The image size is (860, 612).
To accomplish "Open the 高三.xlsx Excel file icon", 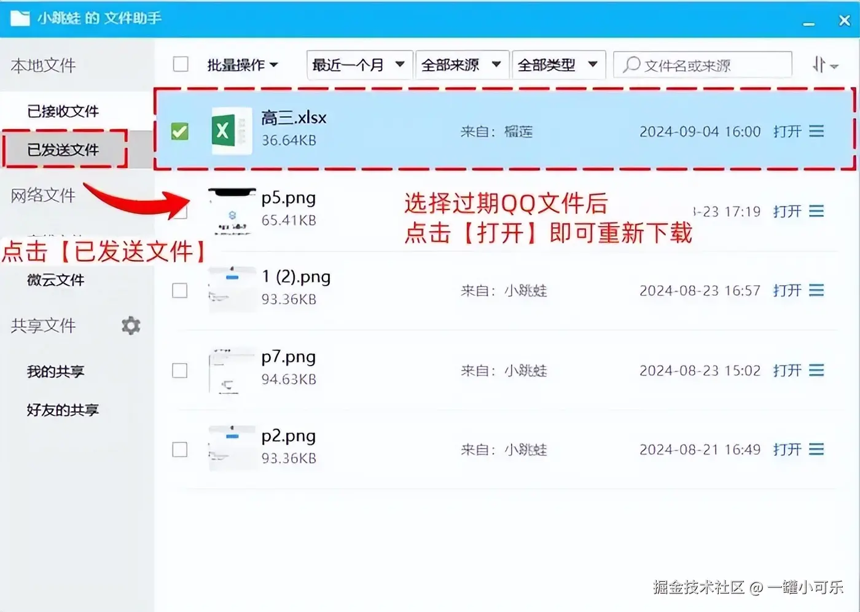I will pos(231,131).
